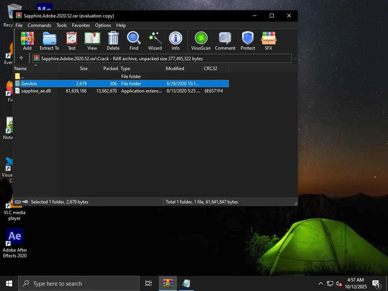Open Extract To from the toolbar

[50, 41]
